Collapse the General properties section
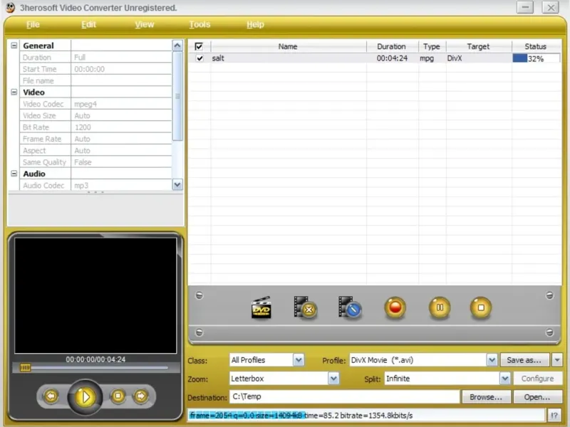 pos(14,46)
